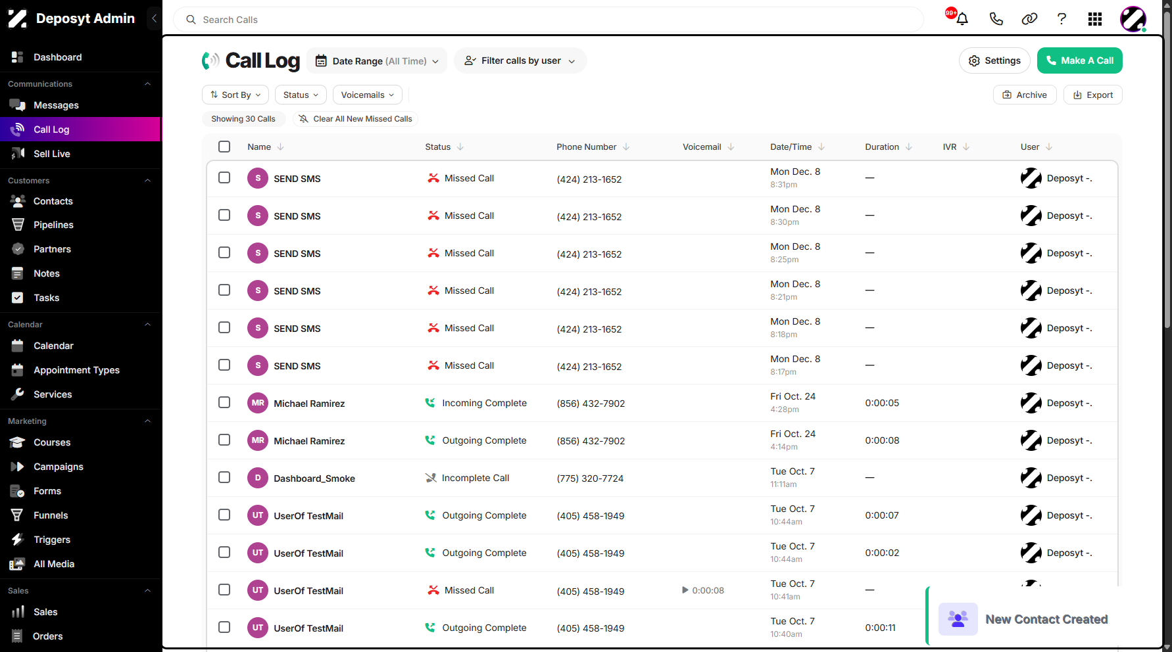Open the help question mark icon
The width and height of the screenshot is (1172, 652).
pyautogui.click(x=1062, y=19)
